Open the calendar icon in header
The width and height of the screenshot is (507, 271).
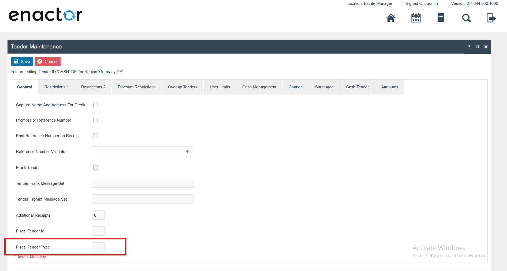(x=416, y=18)
